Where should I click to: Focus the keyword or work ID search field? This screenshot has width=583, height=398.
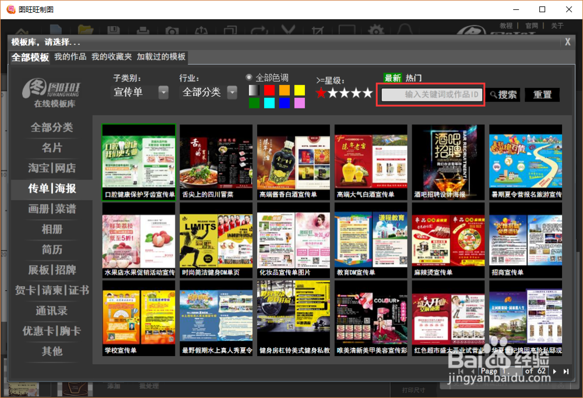click(x=431, y=95)
